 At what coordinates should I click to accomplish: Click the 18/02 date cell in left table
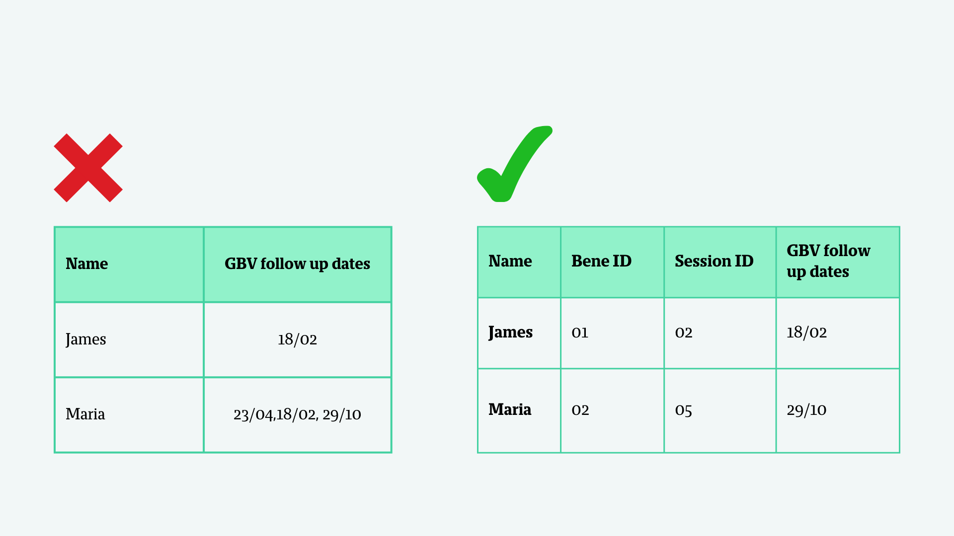coord(297,340)
